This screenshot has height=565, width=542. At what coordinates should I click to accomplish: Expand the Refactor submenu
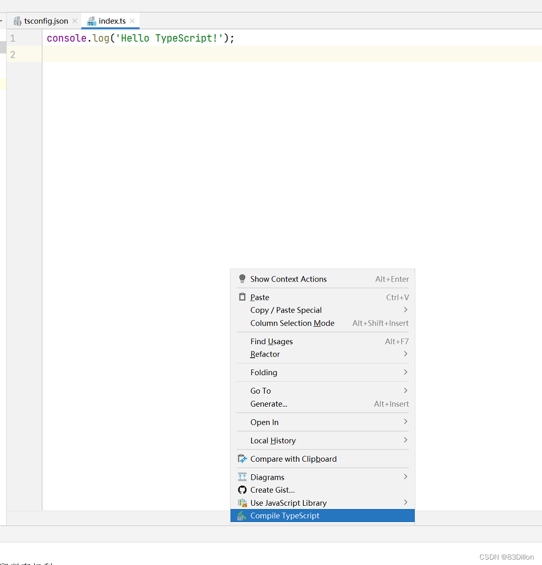(265, 354)
